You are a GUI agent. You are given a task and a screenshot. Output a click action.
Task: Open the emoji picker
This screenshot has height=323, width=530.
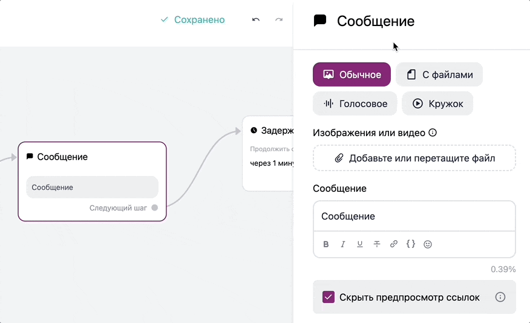pyautogui.click(x=428, y=244)
